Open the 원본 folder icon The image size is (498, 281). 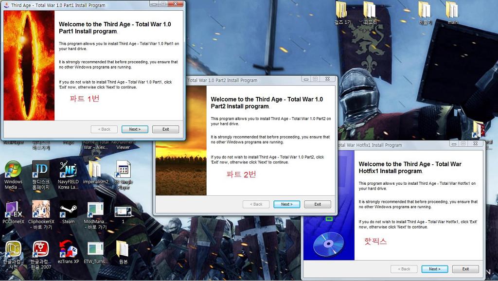coord(123,252)
